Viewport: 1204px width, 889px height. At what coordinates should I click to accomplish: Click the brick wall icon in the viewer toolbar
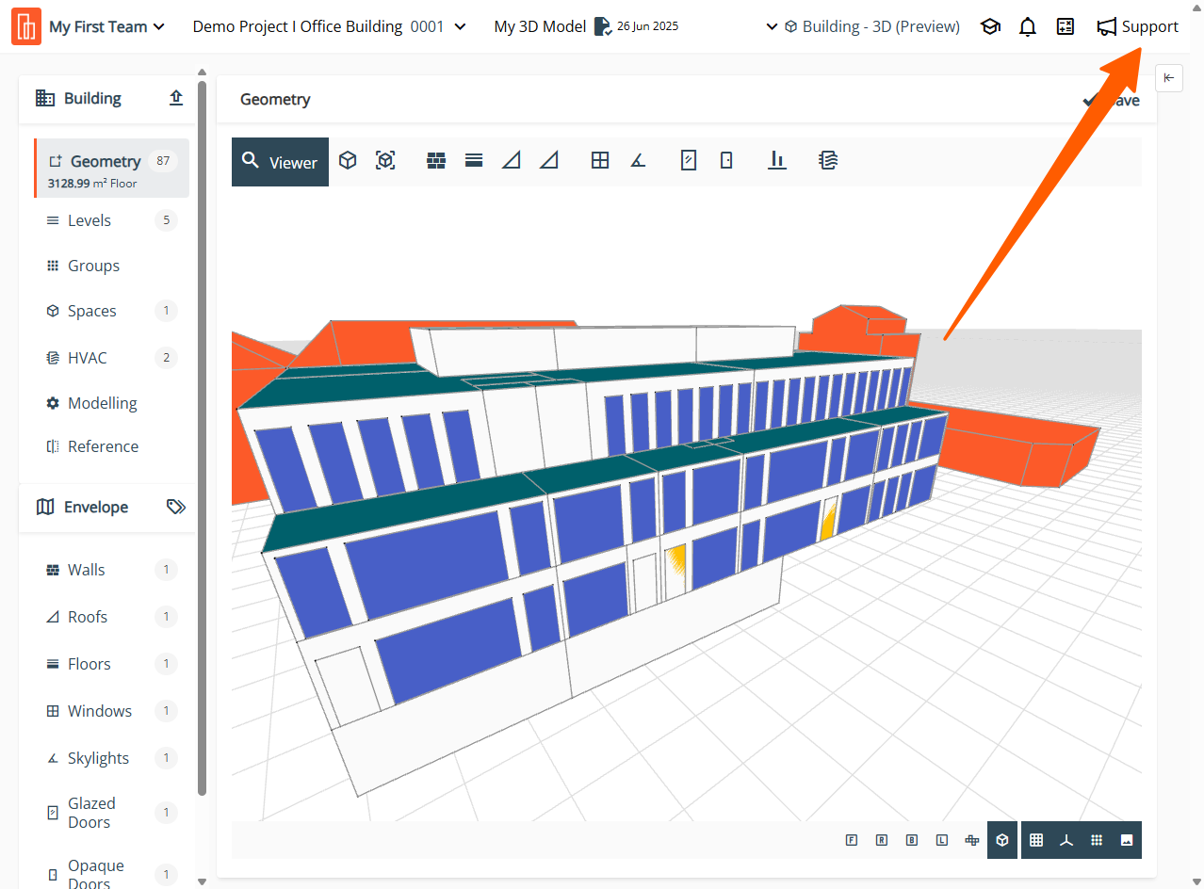coord(435,161)
